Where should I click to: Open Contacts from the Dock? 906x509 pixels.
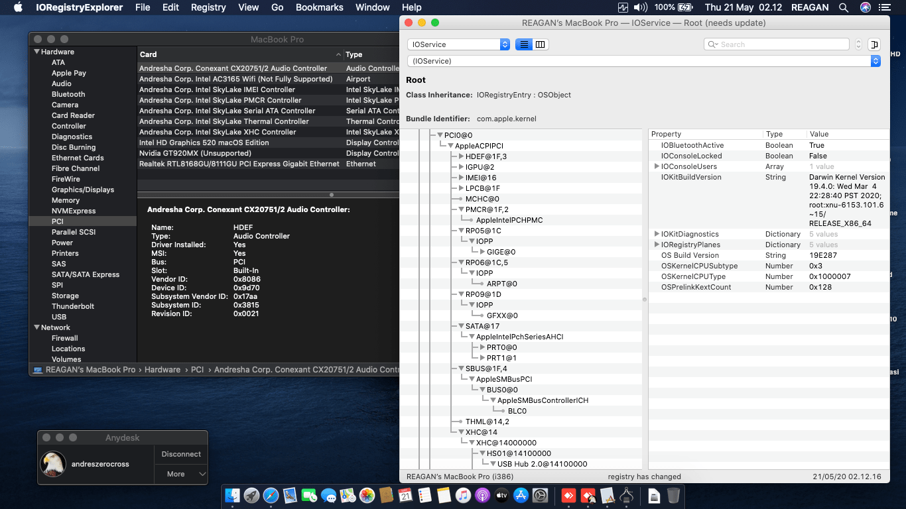coord(386,495)
